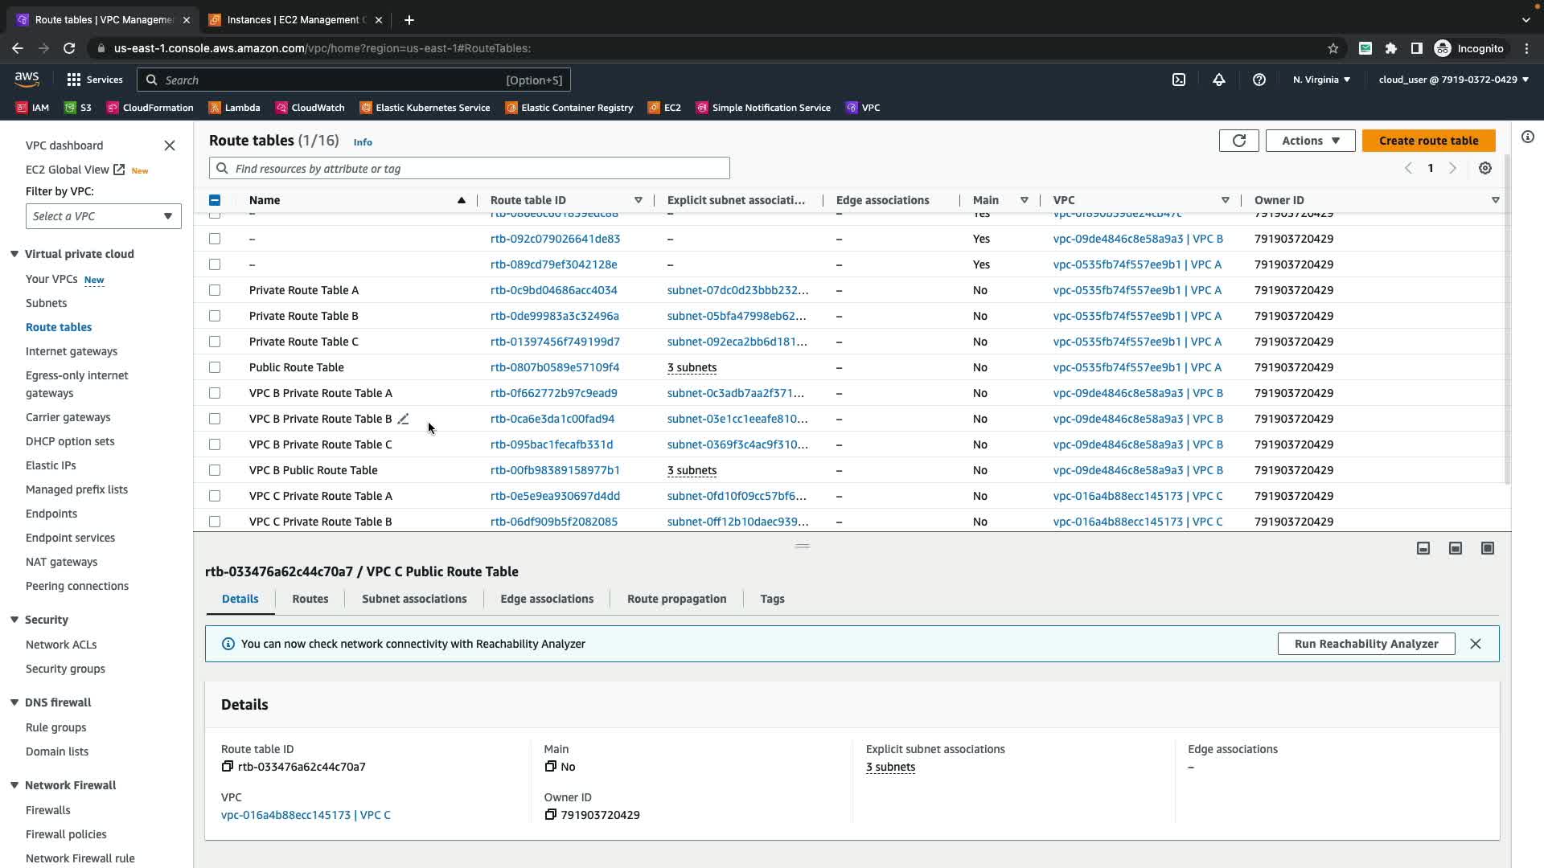
Task: Click the refresh route tables icon
Action: point(1238,141)
